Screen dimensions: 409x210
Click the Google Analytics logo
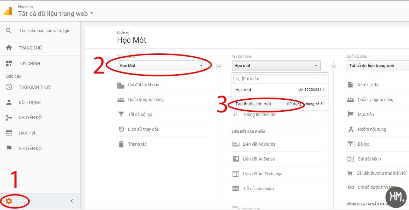point(7,11)
